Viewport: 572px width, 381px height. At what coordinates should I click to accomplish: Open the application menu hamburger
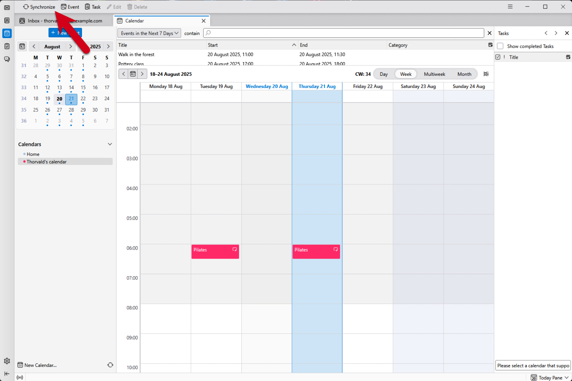(510, 6)
